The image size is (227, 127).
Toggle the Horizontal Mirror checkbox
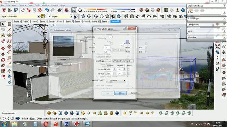tap(128, 69)
